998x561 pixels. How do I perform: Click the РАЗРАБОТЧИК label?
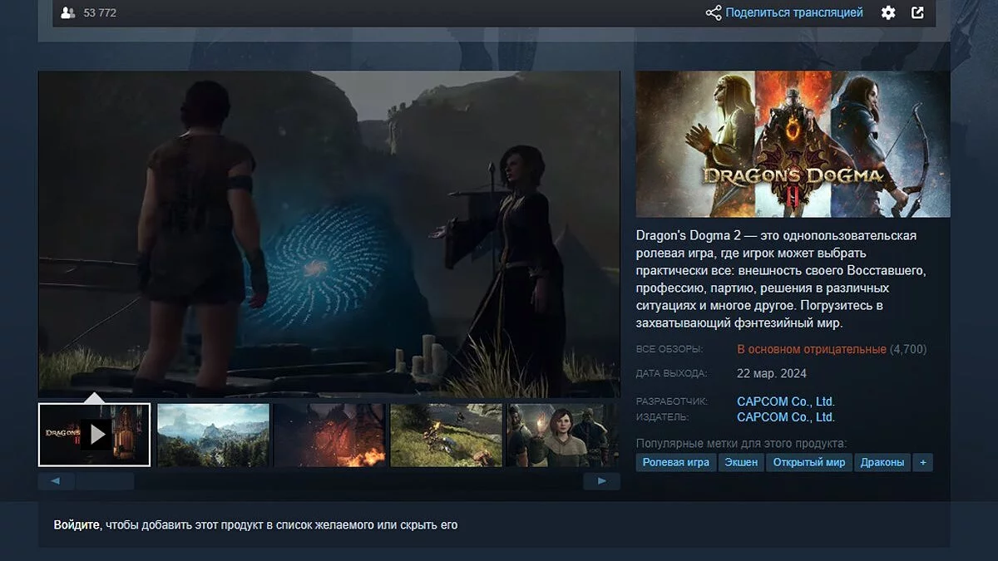[x=672, y=401]
